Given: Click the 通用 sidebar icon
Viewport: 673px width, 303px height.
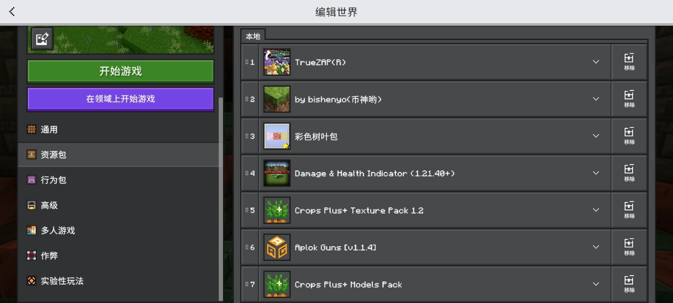Looking at the screenshot, I should pos(32,129).
